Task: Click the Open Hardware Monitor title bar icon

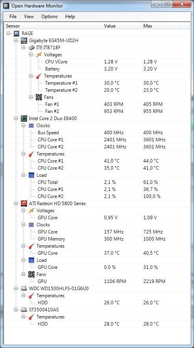Action: pos(6,6)
